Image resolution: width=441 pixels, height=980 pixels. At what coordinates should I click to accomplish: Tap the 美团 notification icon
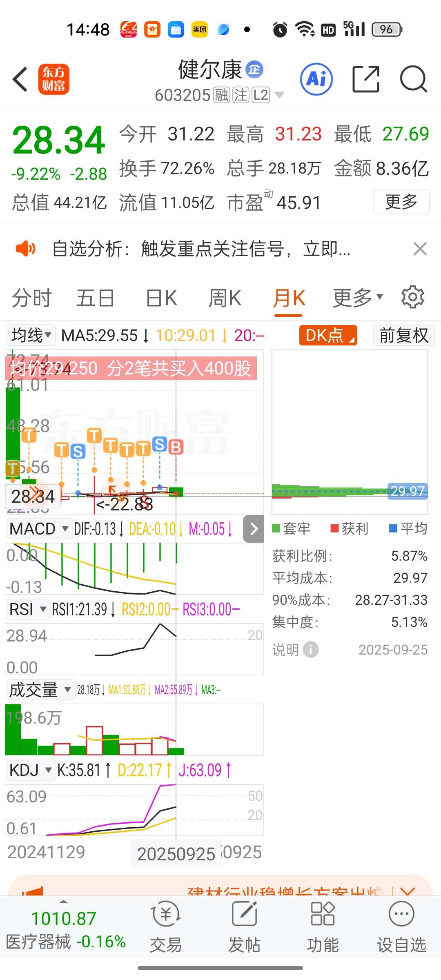click(200, 29)
